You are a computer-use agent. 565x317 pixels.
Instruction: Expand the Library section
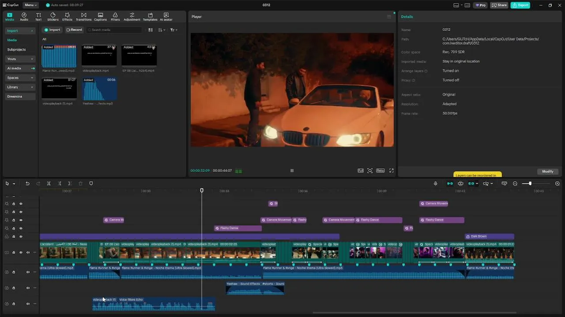(x=32, y=87)
